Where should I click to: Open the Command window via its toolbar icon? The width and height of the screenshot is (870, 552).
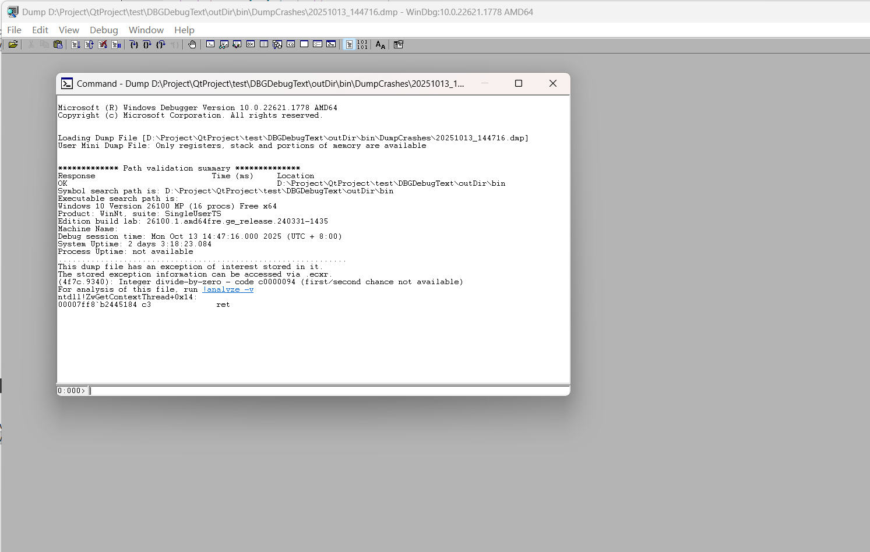[210, 44]
